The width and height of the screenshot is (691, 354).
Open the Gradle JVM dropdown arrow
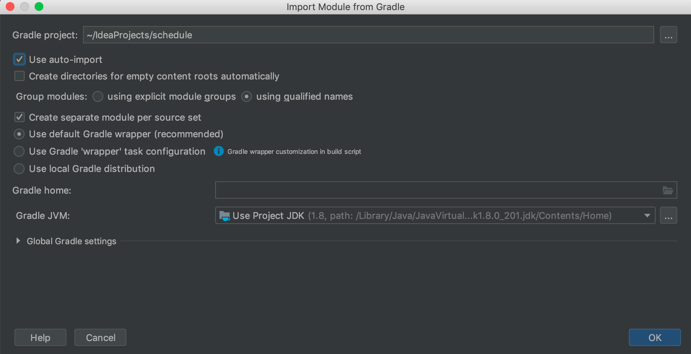click(647, 216)
